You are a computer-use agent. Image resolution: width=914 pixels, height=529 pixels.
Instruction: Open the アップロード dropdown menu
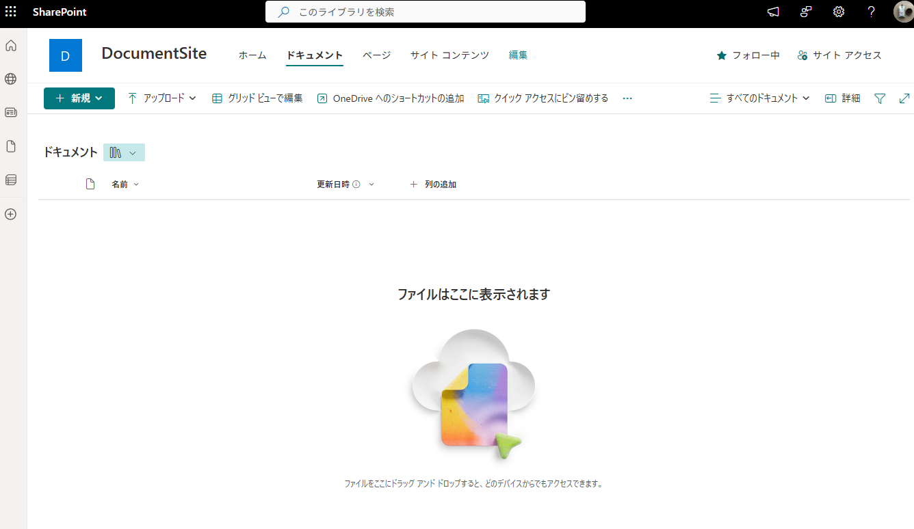162,98
